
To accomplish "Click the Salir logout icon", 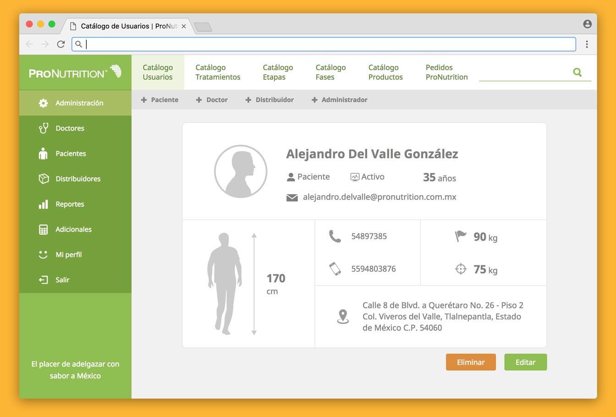I will point(44,280).
